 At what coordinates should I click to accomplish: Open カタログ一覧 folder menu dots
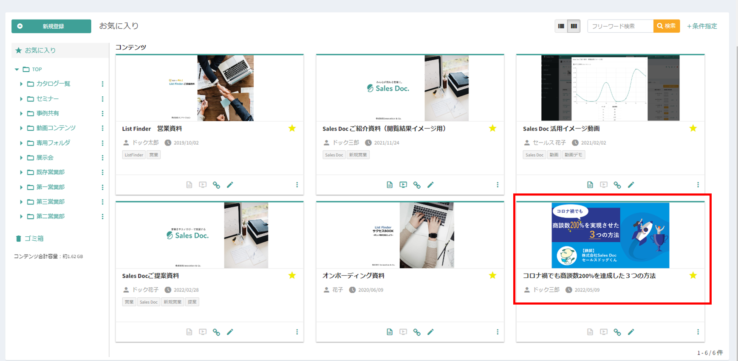tap(102, 84)
